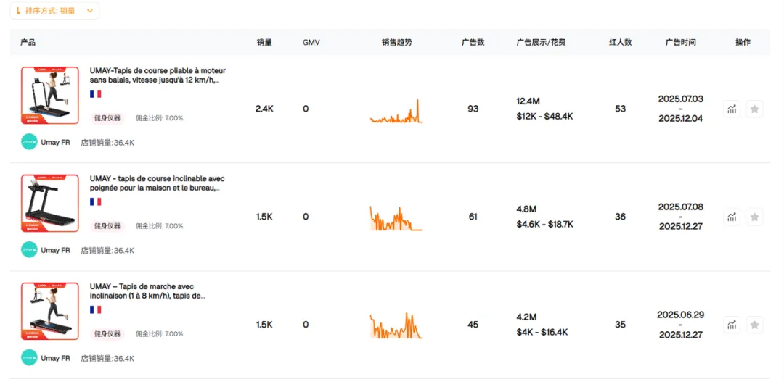Viewport: 784px width, 379px height.
Task: Toggle star favorite for second treadmill product
Action: click(x=754, y=217)
